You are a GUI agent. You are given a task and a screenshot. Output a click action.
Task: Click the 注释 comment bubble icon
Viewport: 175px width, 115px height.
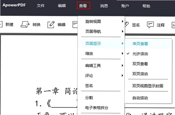(x=150, y=25)
